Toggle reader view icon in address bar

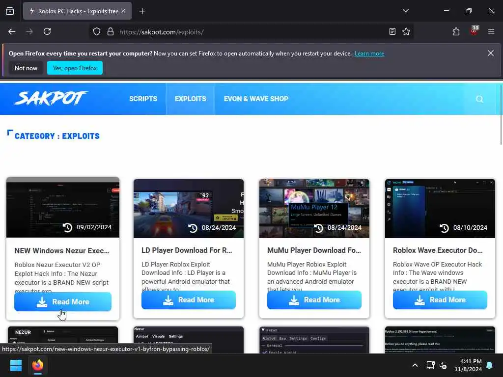click(x=392, y=31)
